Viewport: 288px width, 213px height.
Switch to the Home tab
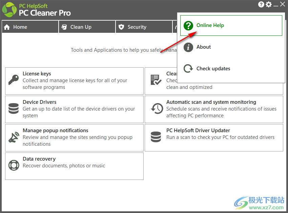point(30,27)
